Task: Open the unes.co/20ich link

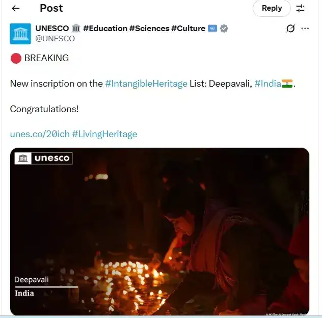Action: pos(40,134)
